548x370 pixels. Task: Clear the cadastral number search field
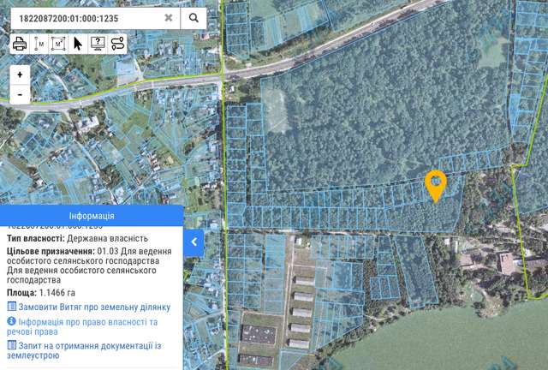click(169, 17)
